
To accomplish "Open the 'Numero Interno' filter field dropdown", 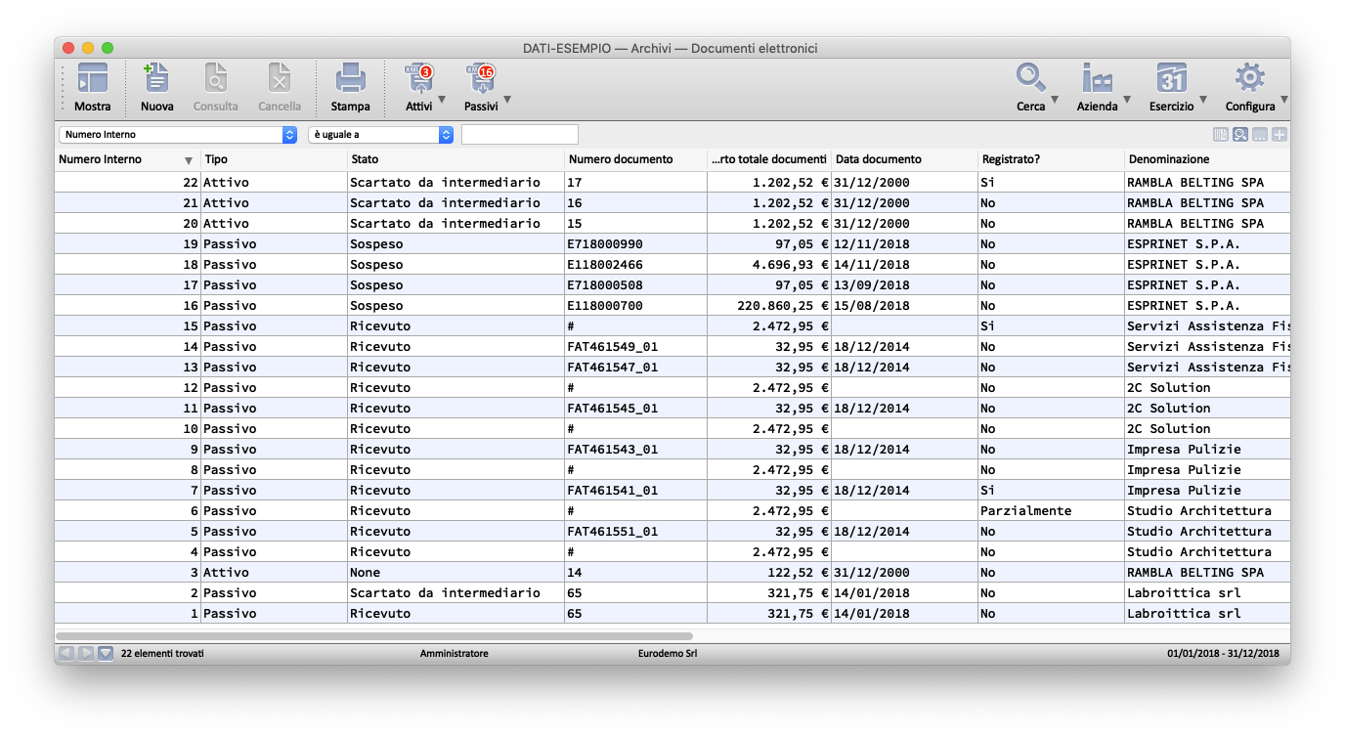I will coord(177,135).
